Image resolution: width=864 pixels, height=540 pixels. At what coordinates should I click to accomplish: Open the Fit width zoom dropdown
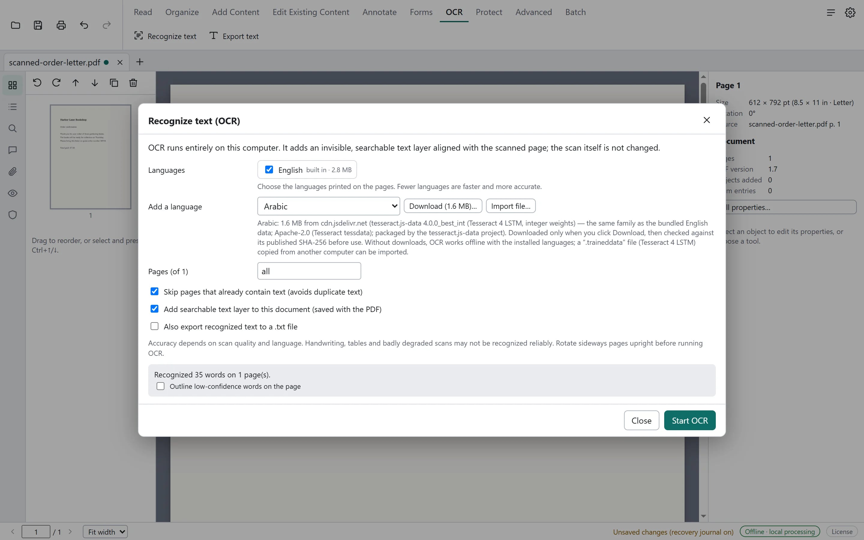click(105, 532)
